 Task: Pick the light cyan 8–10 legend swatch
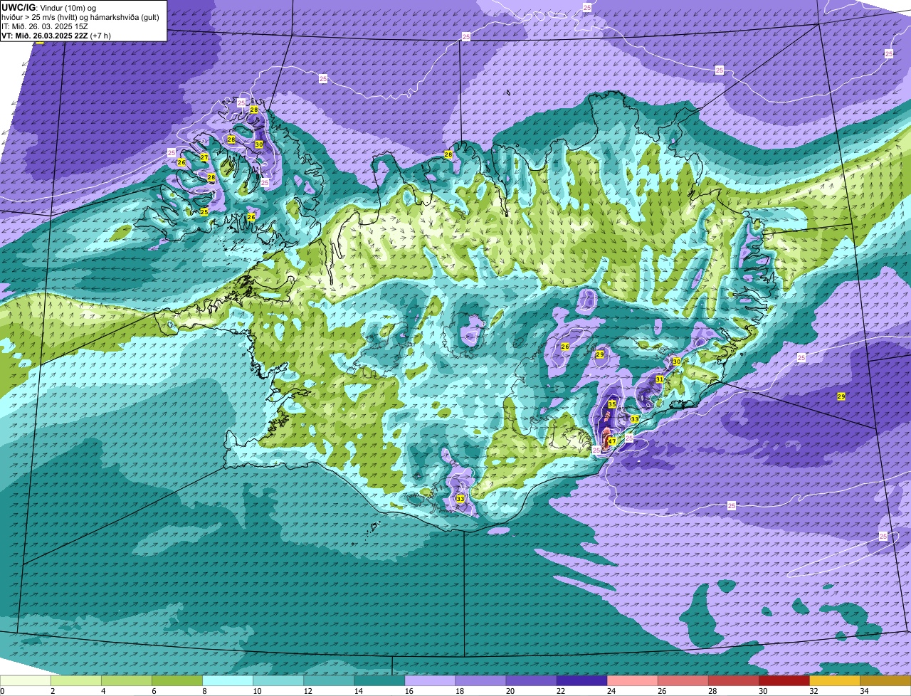(228, 681)
